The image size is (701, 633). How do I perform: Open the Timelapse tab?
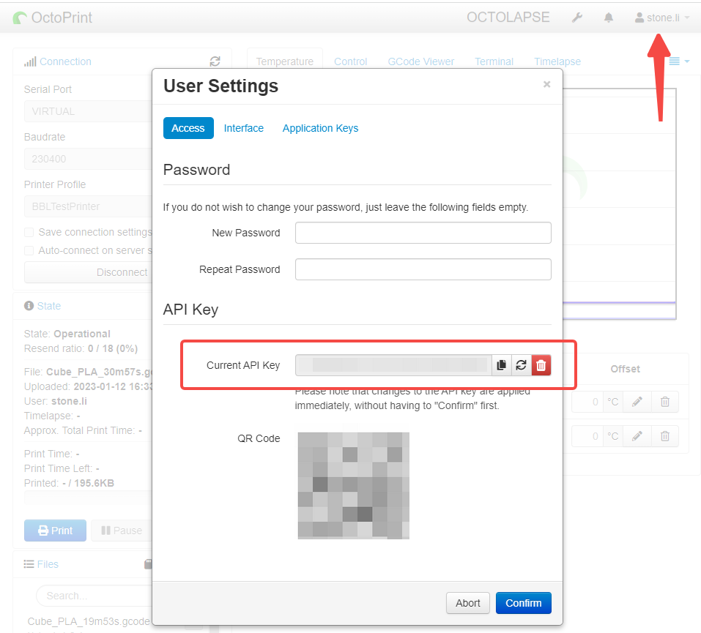tap(557, 61)
